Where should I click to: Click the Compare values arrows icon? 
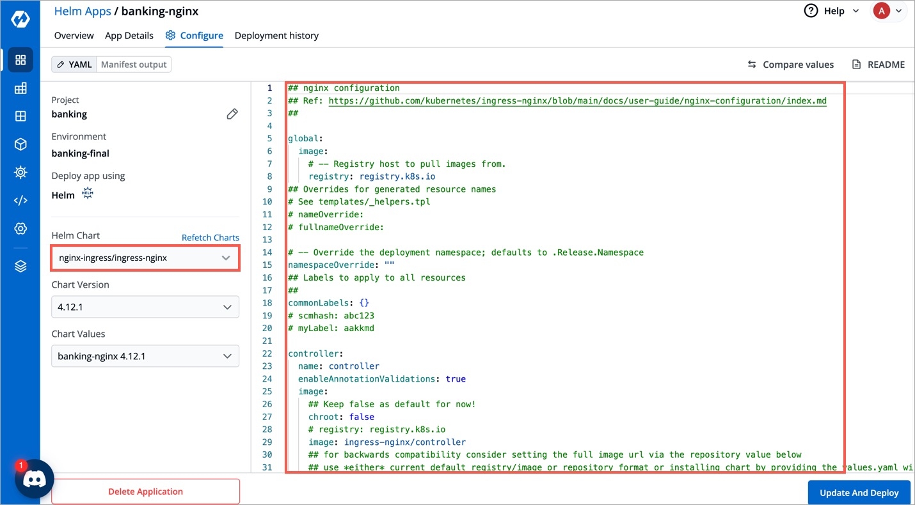click(x=752, y=65)
